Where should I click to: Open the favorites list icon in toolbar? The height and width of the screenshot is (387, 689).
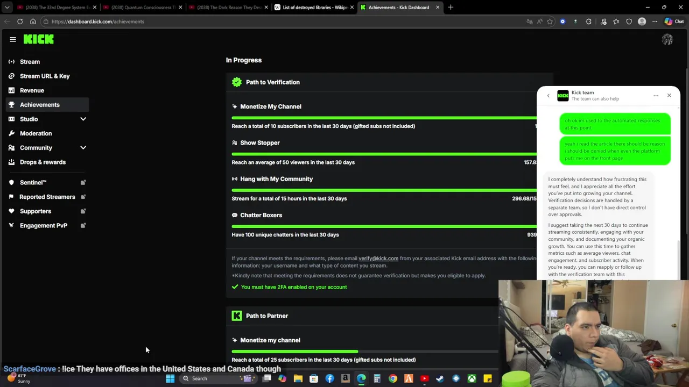point(616,21)
